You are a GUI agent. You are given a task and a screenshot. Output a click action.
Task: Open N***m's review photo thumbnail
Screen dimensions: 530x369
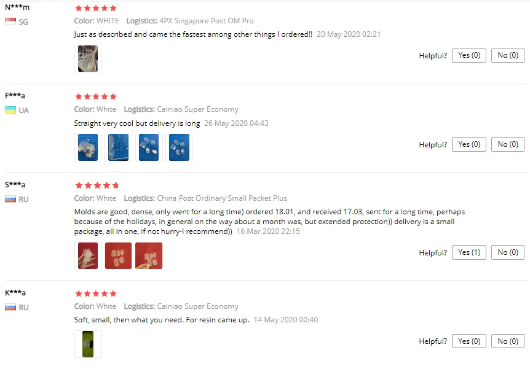88,58
